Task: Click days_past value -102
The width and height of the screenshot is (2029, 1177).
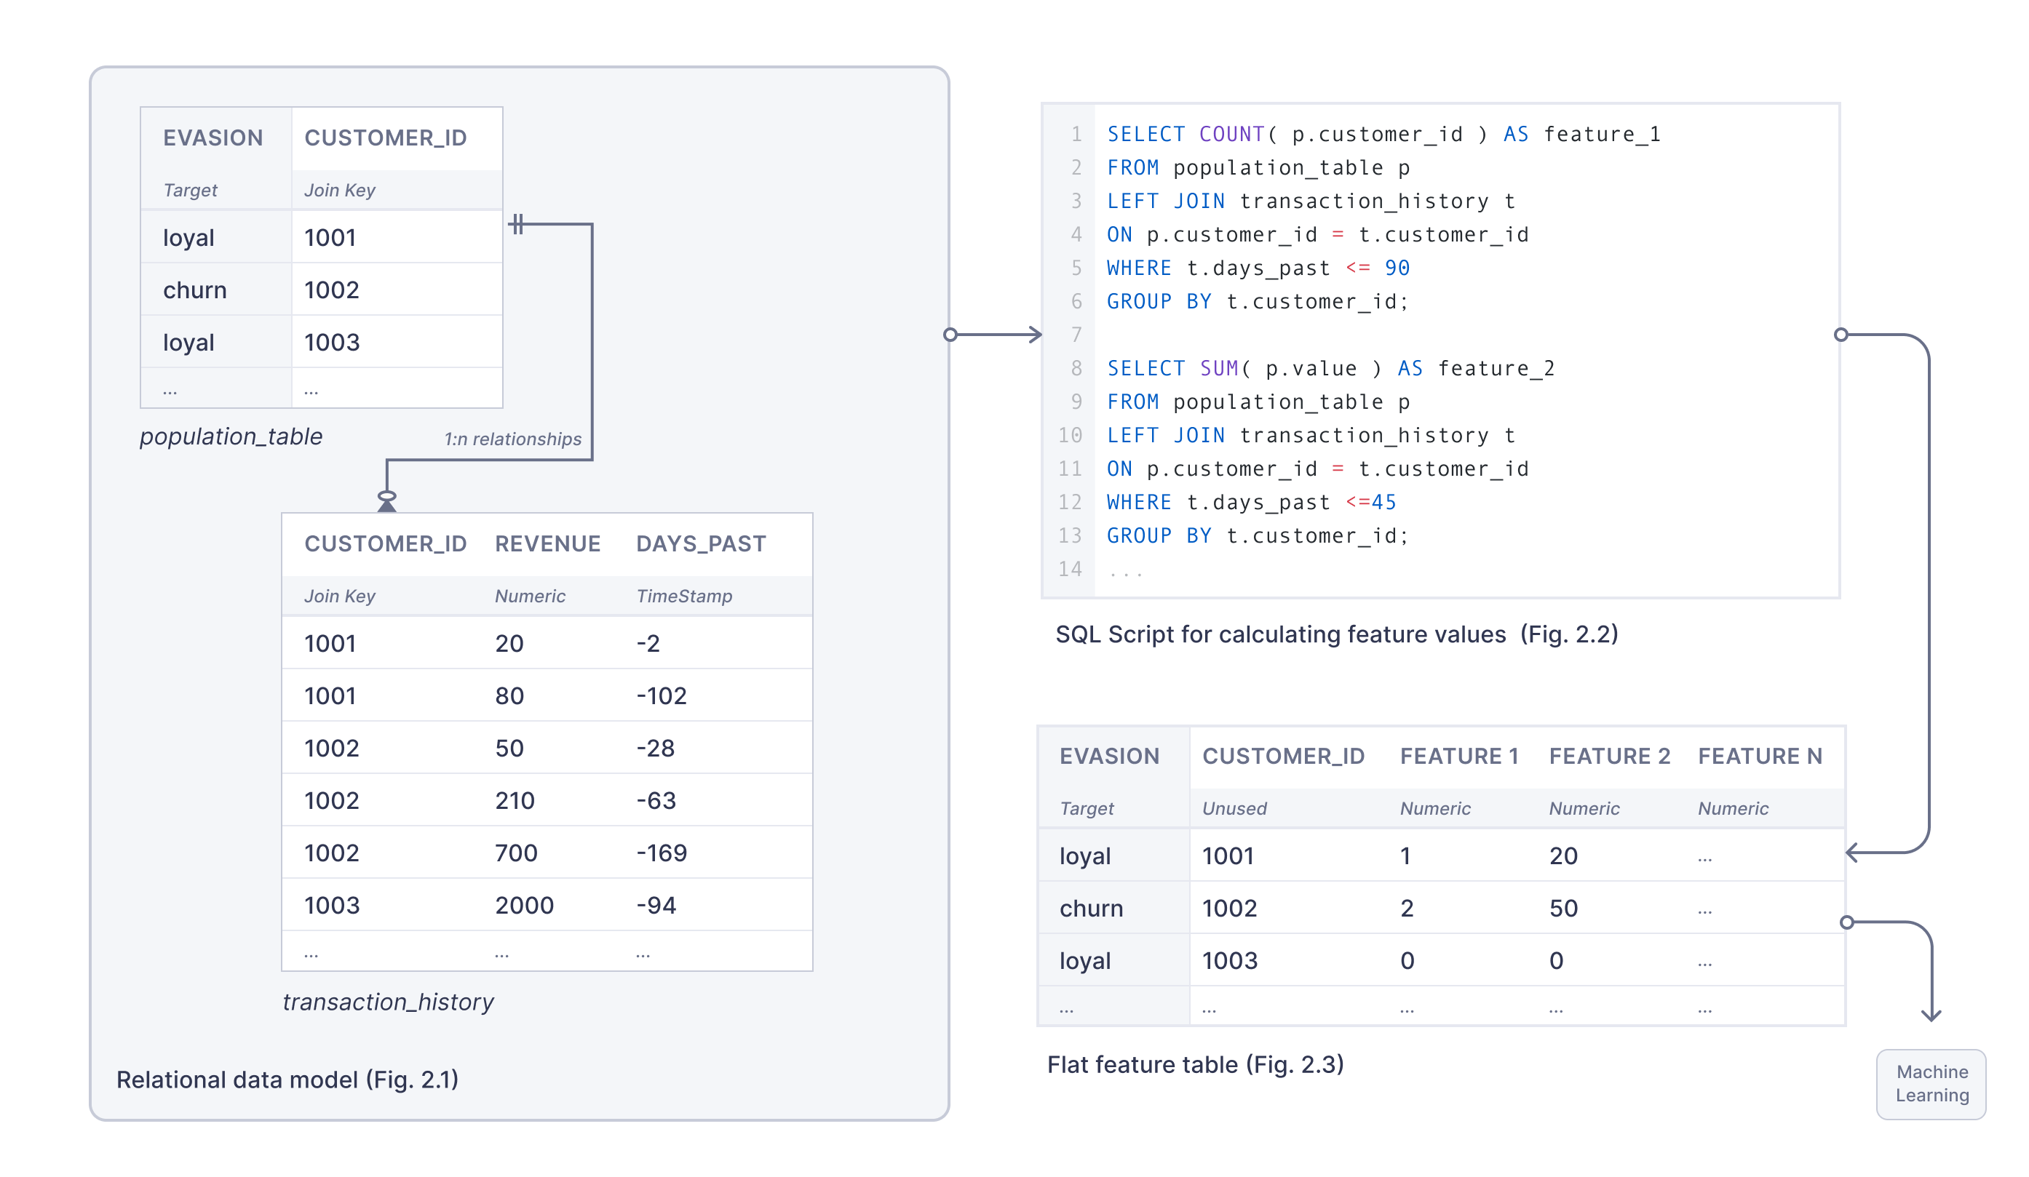Action: click(661, 695)
